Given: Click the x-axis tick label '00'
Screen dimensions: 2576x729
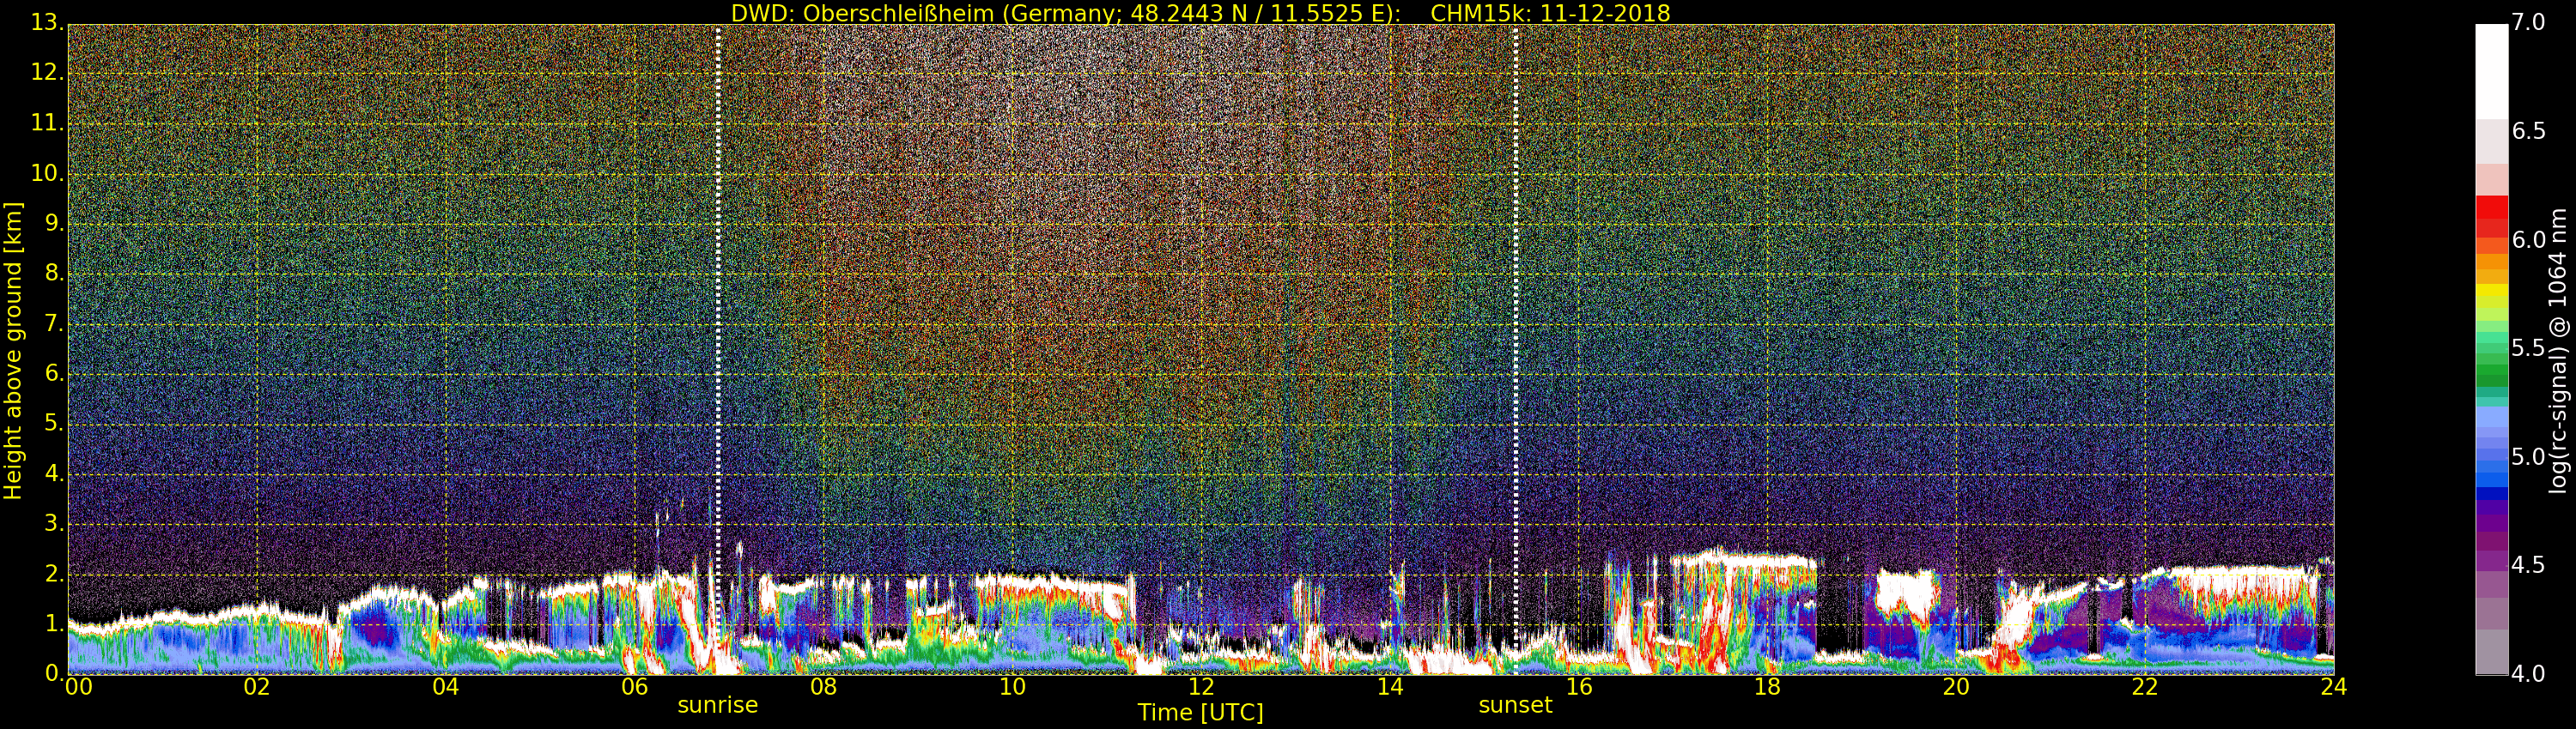Looking at the screenshot, I should coord(79,687).
